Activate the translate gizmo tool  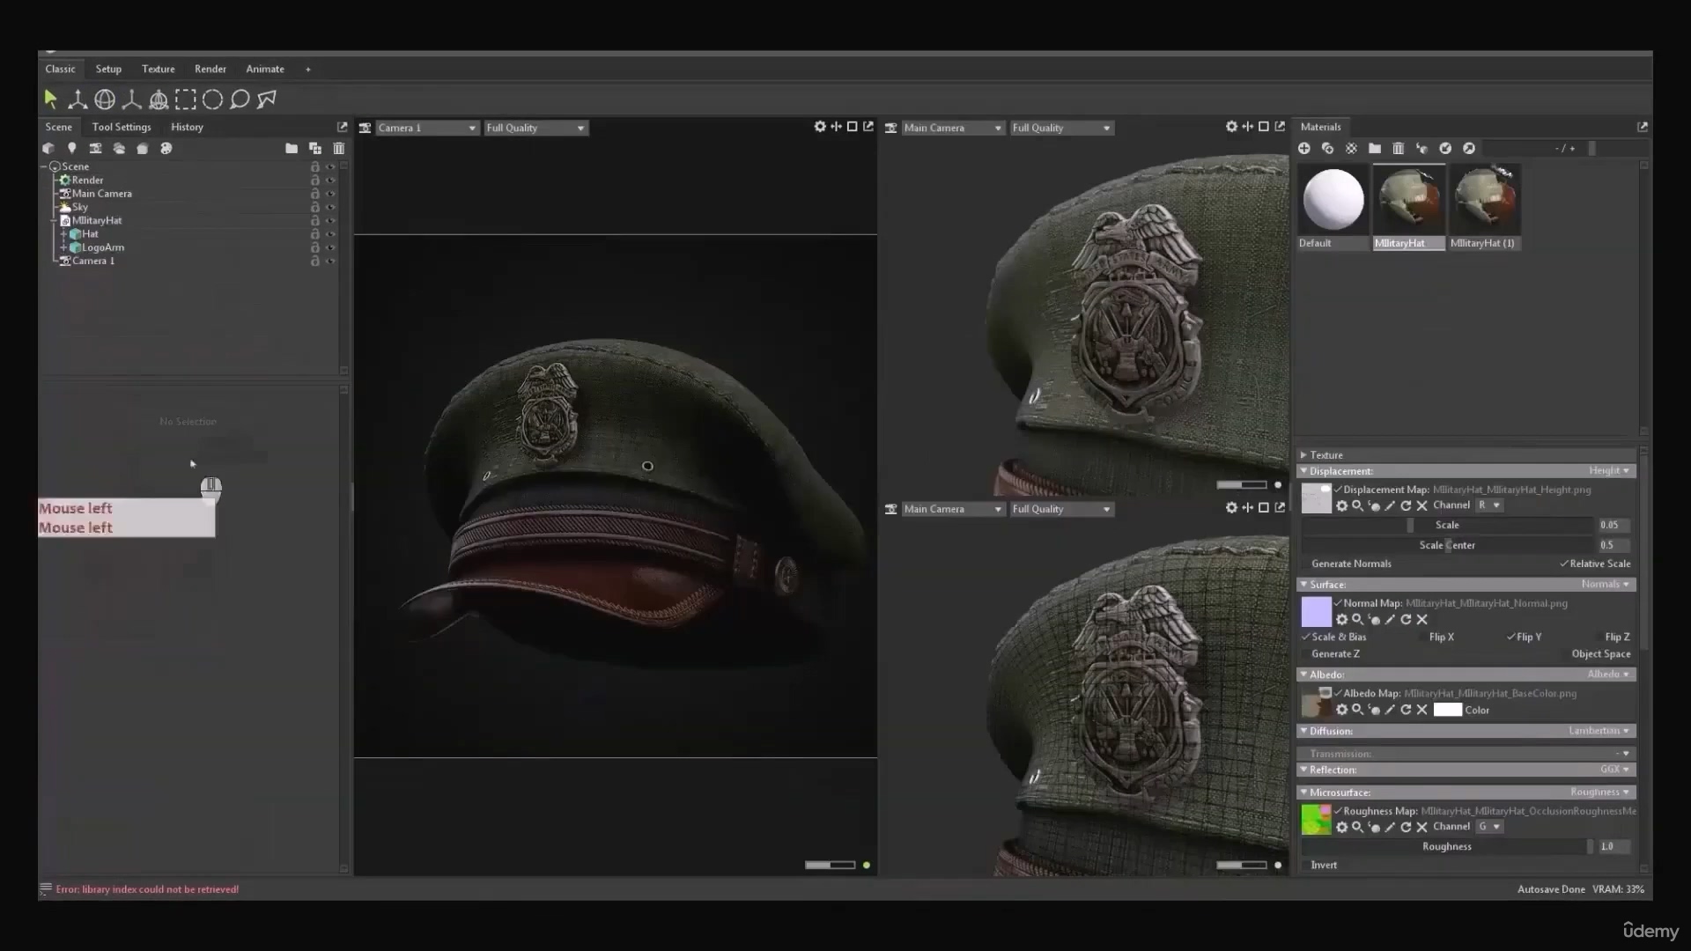(x=78, y=100)
